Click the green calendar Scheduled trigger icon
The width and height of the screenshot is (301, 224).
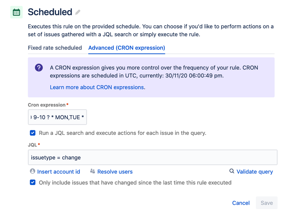click(x=16, y=12)
